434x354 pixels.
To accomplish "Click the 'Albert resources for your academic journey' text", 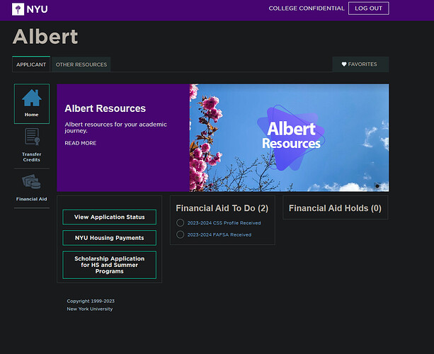I will coord(115,127).
